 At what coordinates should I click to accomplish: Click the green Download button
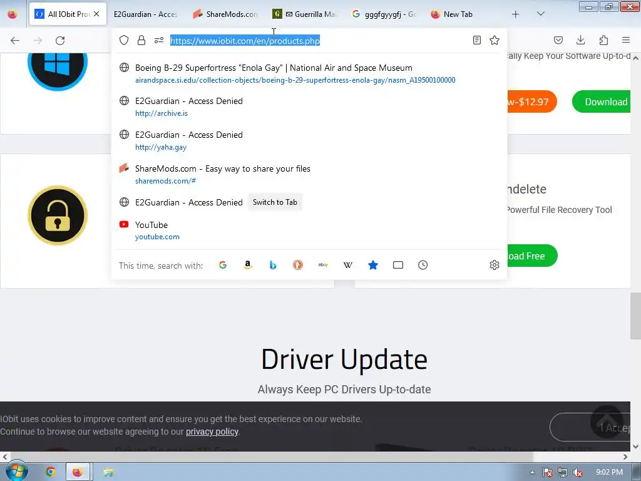[x=602, y=102]
